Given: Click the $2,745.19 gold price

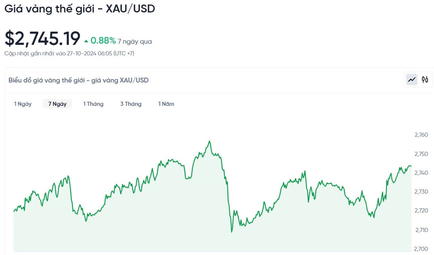Looking at the screenshot, I should point(42,38).
